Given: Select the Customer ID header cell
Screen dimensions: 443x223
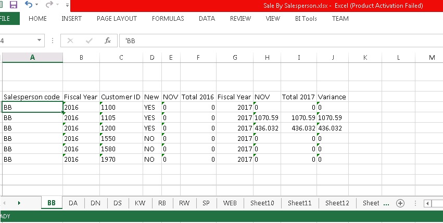Looking at the screenshot, I should point(121,97).
